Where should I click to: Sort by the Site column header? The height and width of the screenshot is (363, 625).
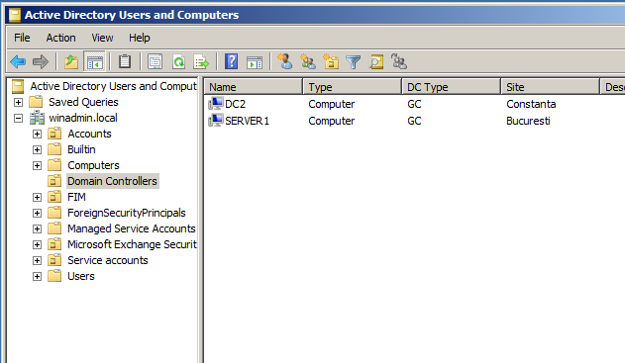pyautogui.click(x=551, y=87)
